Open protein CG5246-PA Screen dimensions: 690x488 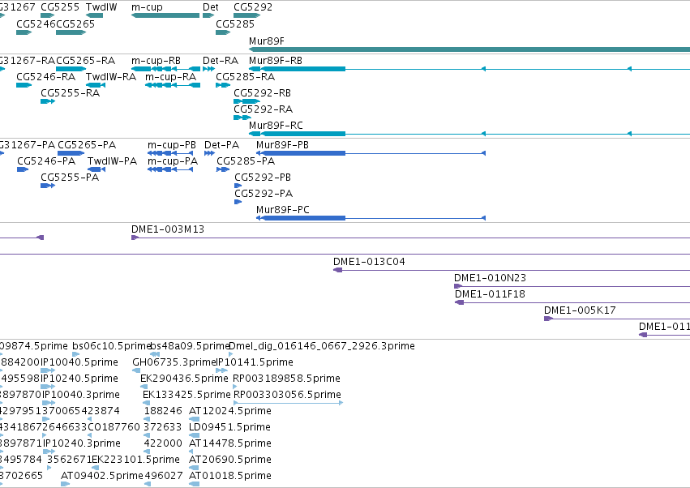(x=23, y=169)
